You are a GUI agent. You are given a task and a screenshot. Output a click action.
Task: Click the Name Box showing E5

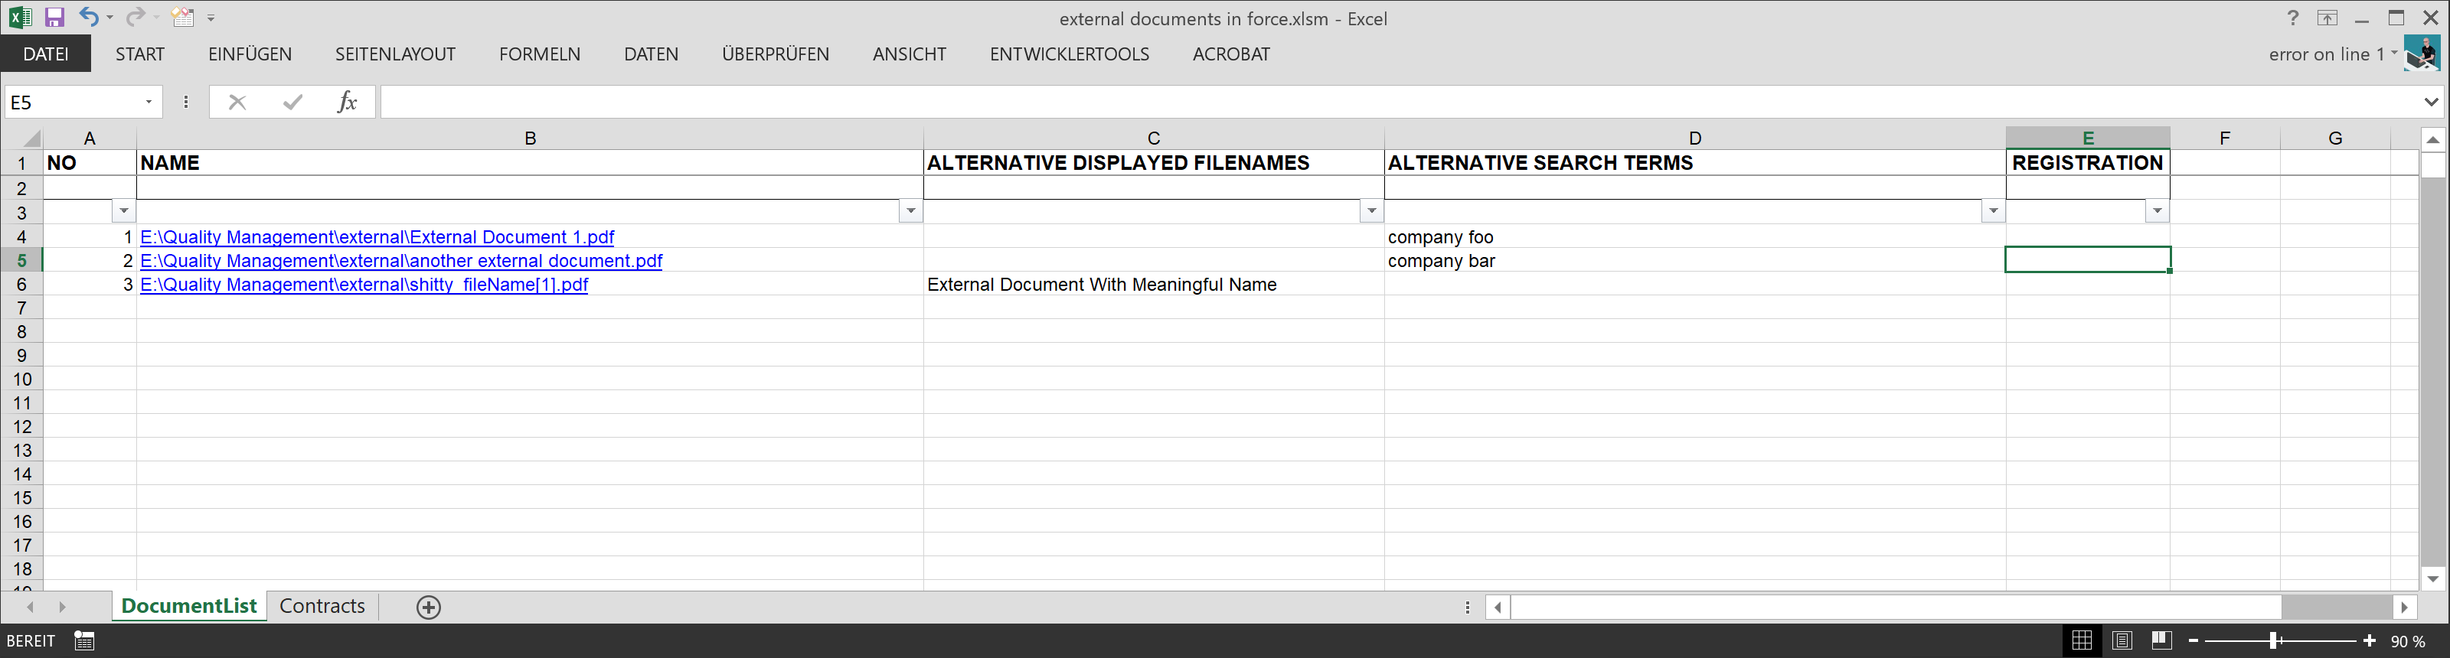tap(71, 102)
